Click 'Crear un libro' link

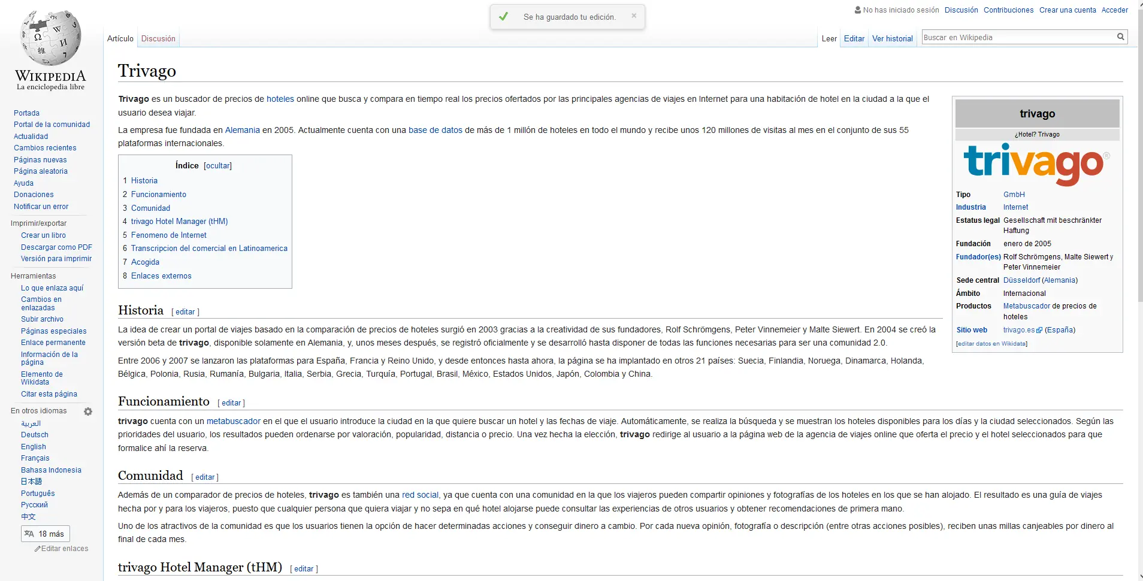click(x=43, y=235)
